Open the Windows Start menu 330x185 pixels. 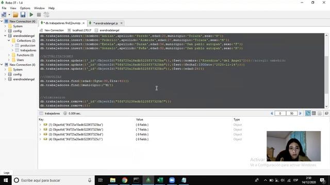click(x=6, y=180)
